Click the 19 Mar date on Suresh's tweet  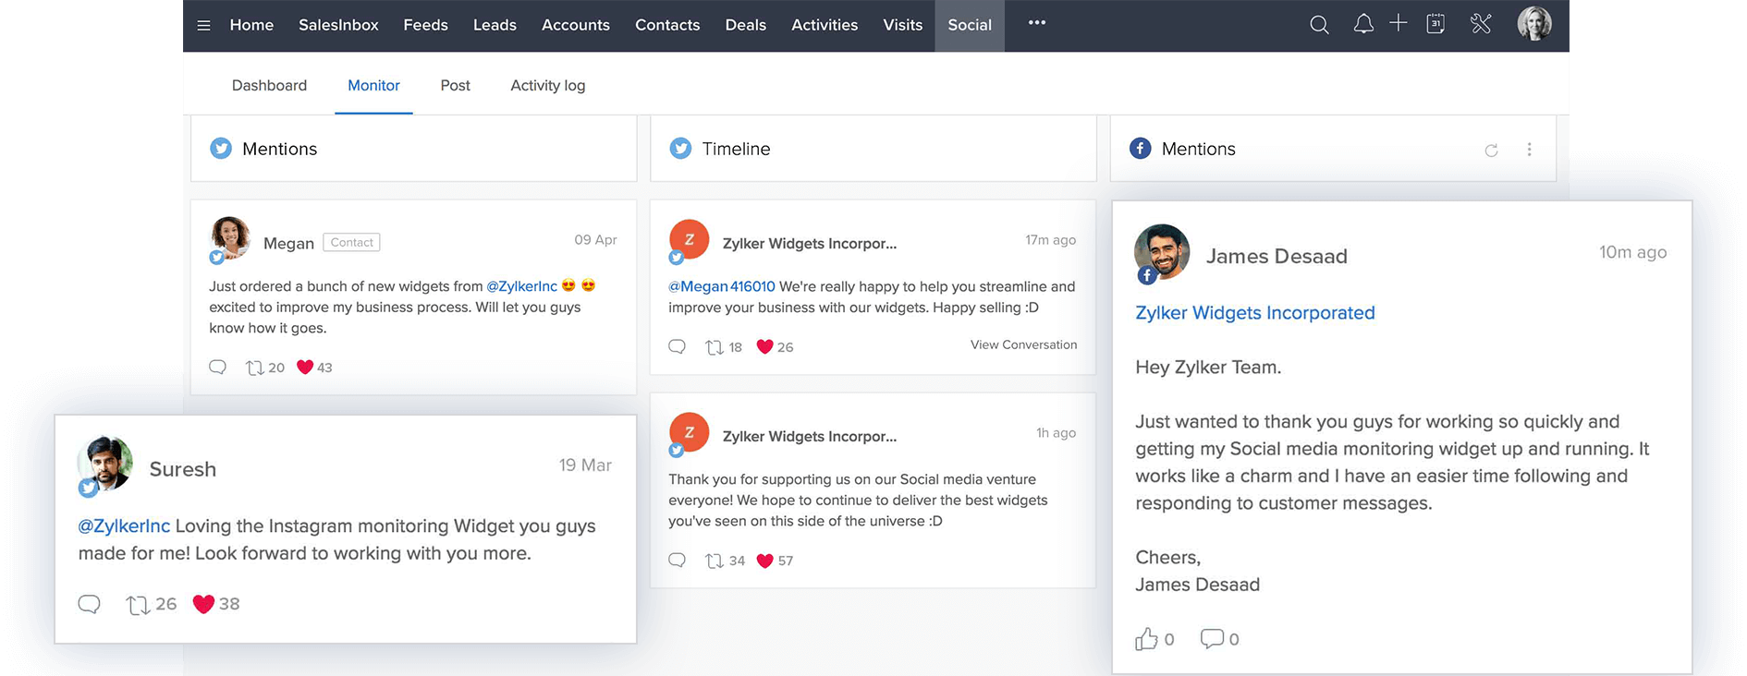tap(585, 465)
